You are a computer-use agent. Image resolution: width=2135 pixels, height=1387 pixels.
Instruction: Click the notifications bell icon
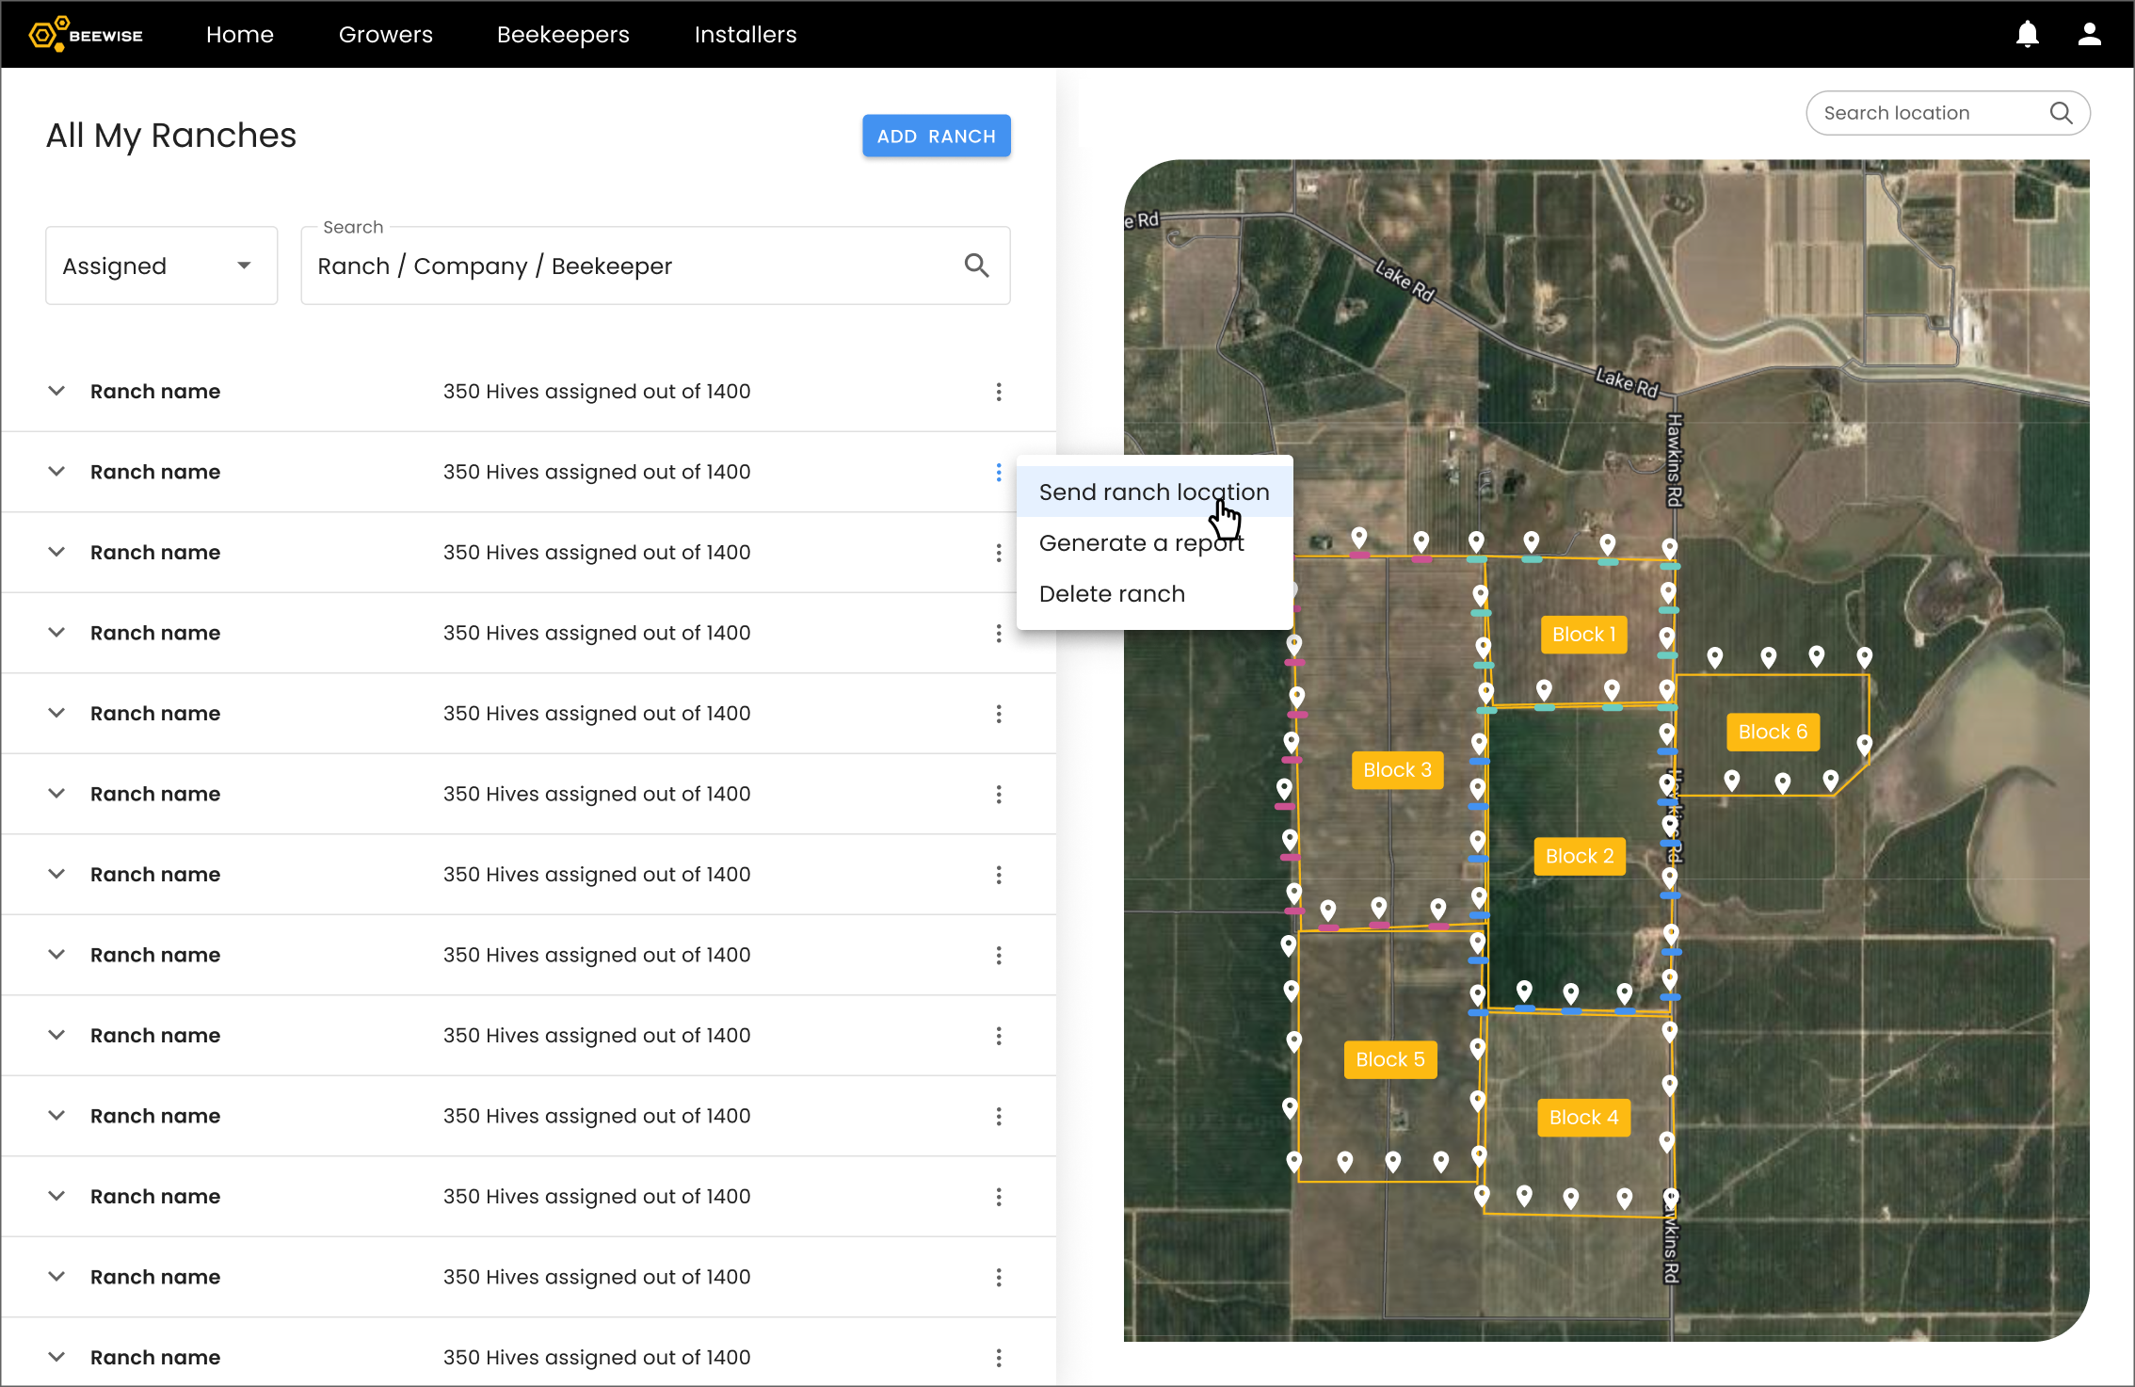[2027, 35]
